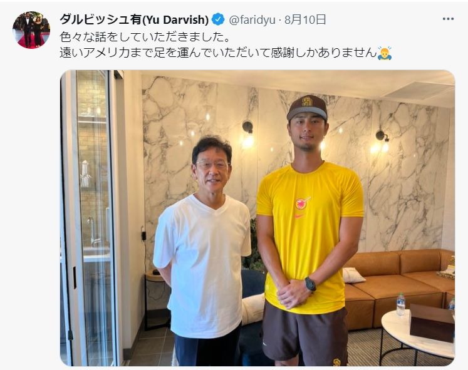Click the water bottle on the white table
The image size is (468, 370).
(400, 304)
